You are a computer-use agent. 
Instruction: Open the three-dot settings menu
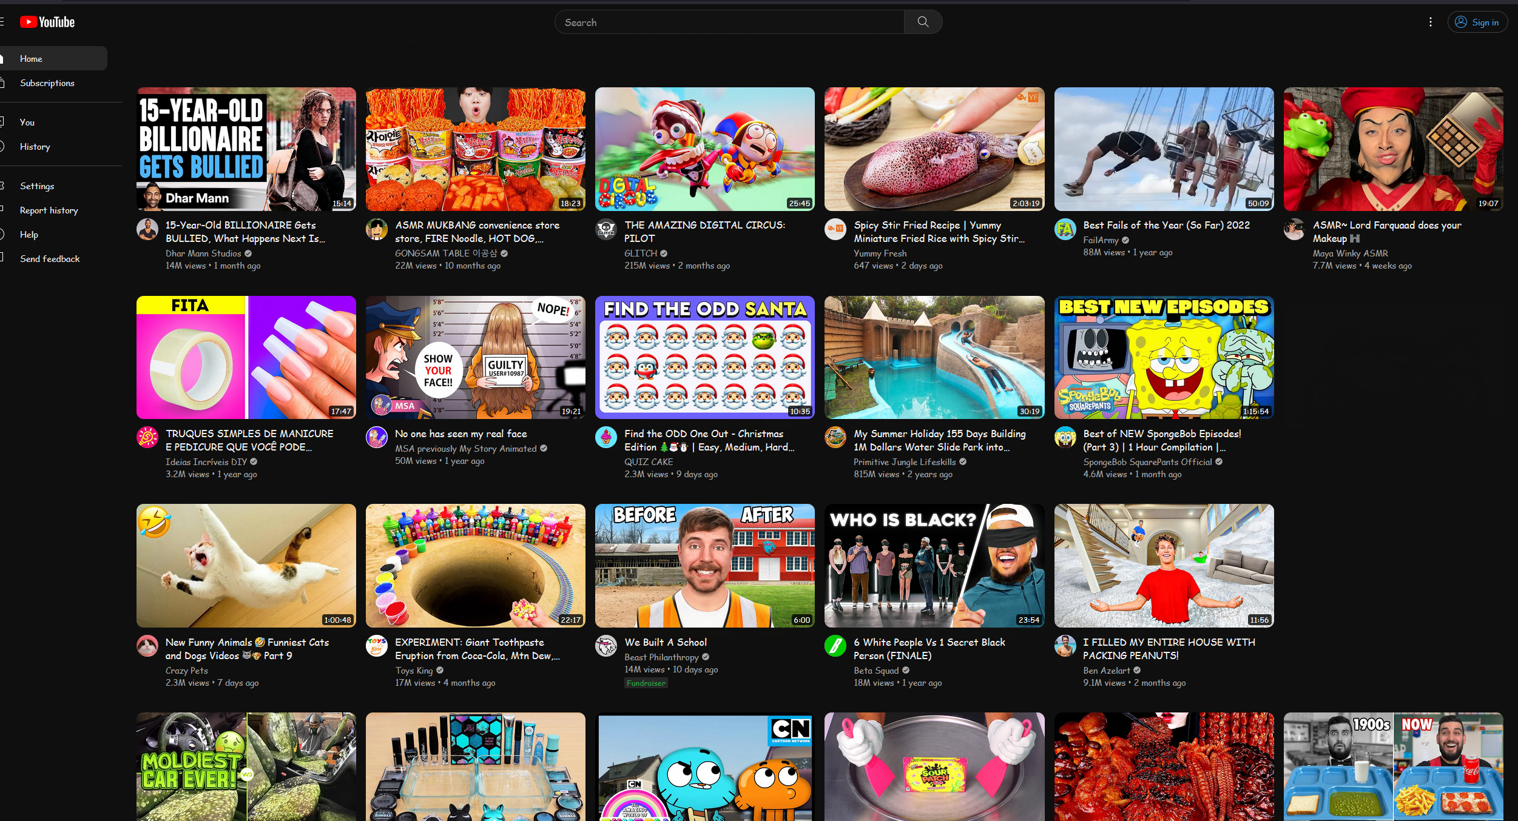(1430, 22)
